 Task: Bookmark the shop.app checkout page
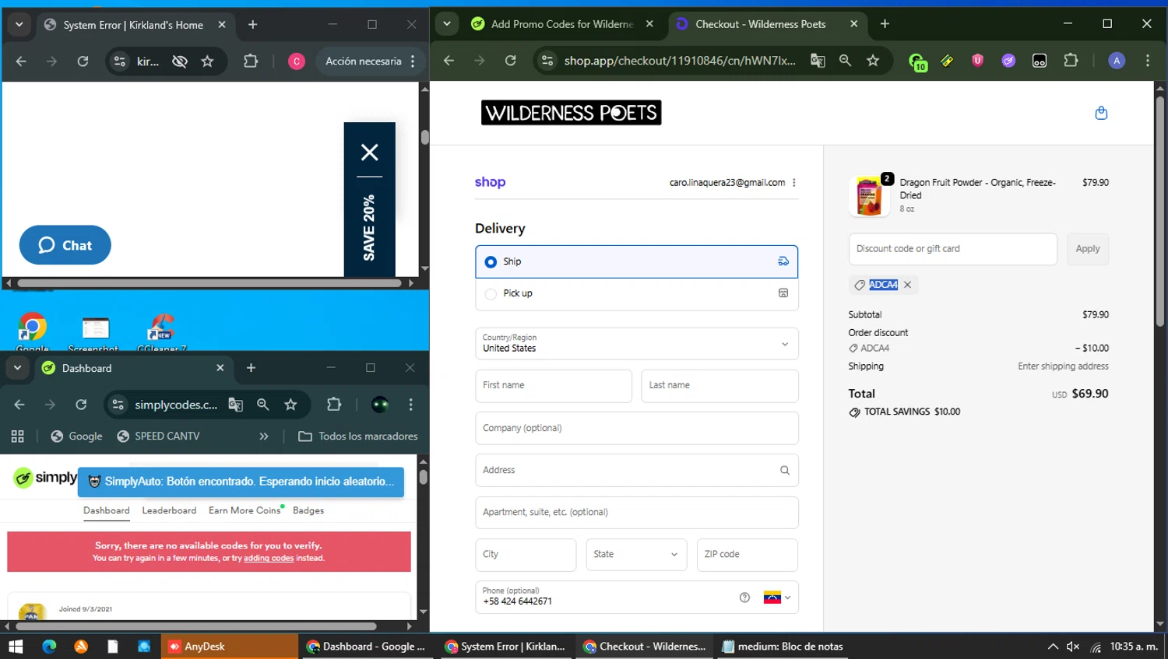[873, 61]
